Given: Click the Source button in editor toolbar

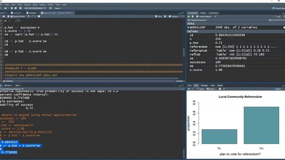Looking at the screenshot, I should coord(174,16).
